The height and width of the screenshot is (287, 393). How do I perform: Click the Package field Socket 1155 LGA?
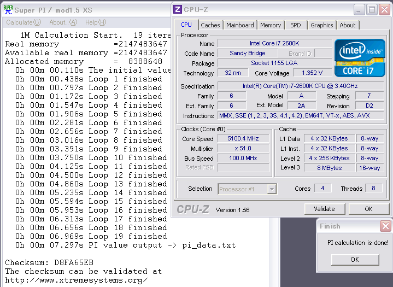pyautogui.click(x=274, y=63)
